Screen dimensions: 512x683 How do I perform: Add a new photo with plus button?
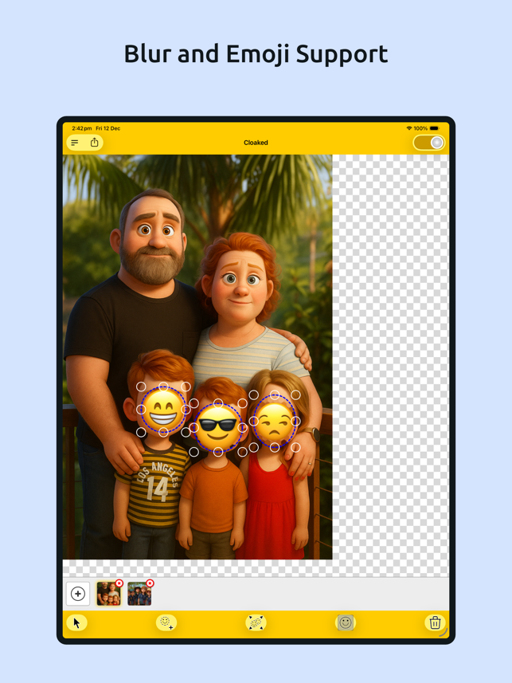[78, 594]
